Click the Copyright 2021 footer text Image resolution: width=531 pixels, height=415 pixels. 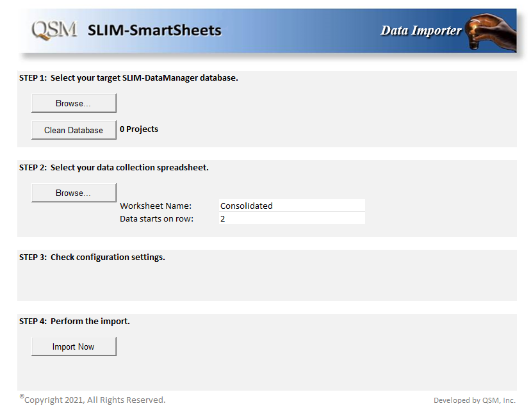(92, 400)
